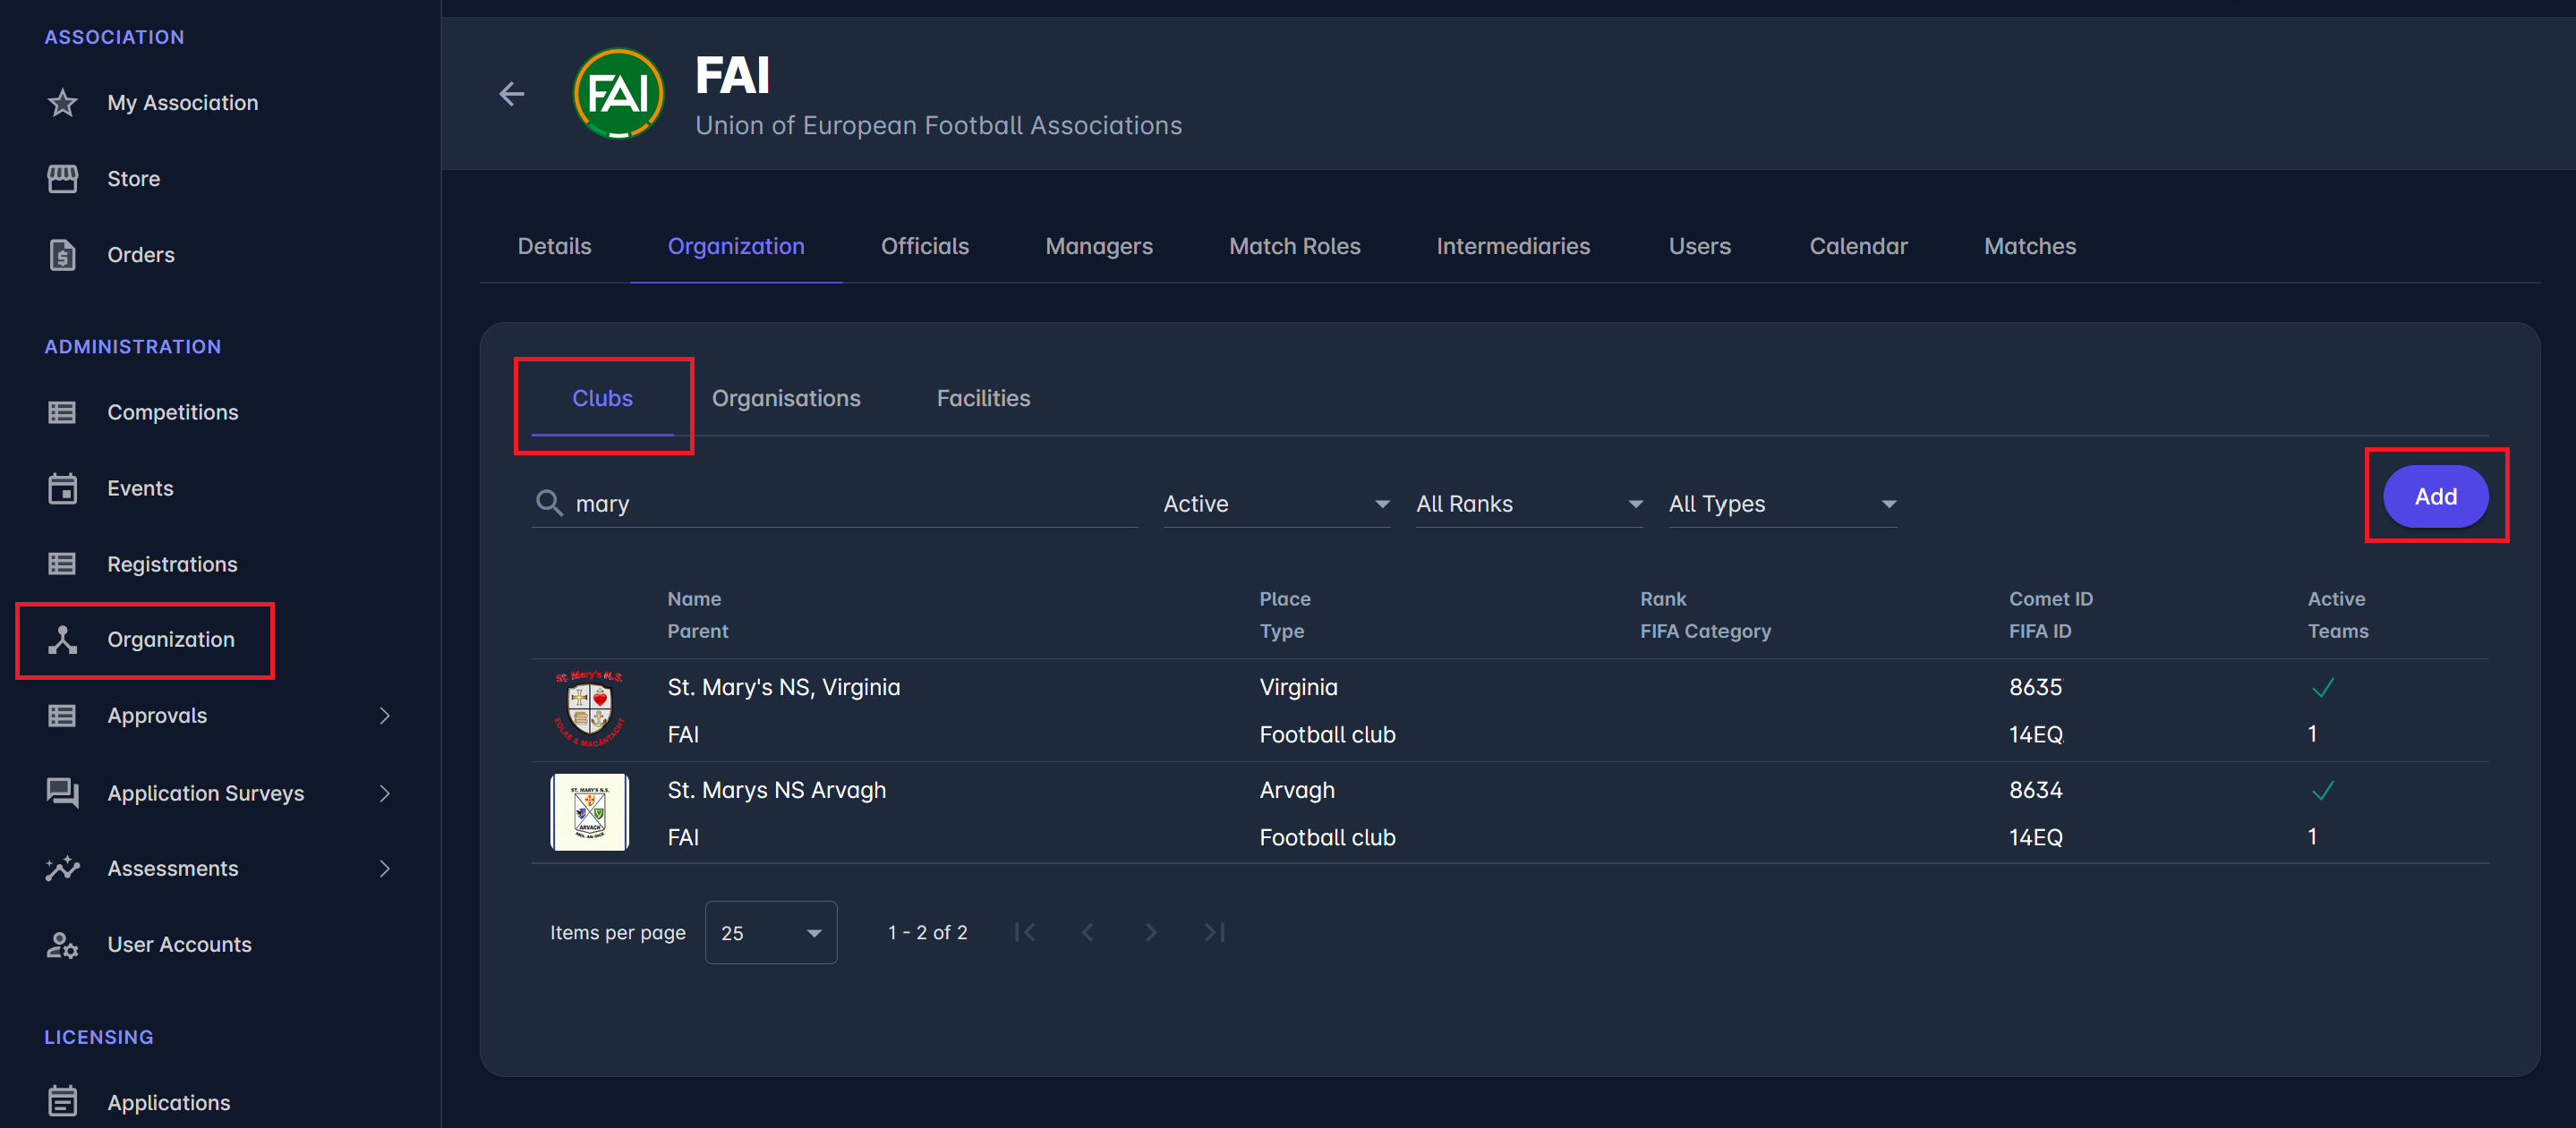Select the Organization tab in the top bar
This screenshot has width=2576, height=1128.
click(736, 246)
